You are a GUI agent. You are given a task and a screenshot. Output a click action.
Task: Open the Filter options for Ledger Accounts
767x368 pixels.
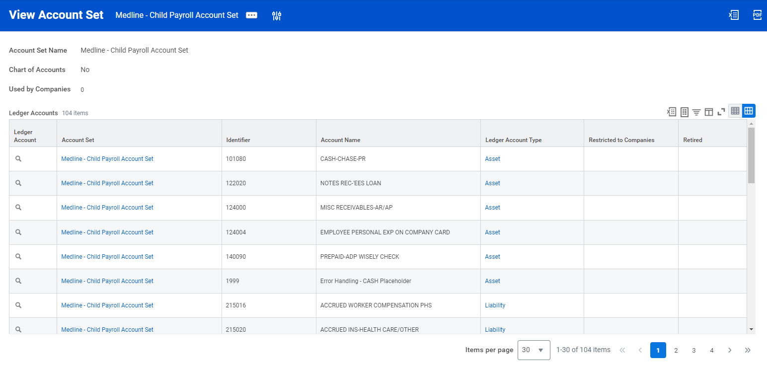[x=696, y=111]
